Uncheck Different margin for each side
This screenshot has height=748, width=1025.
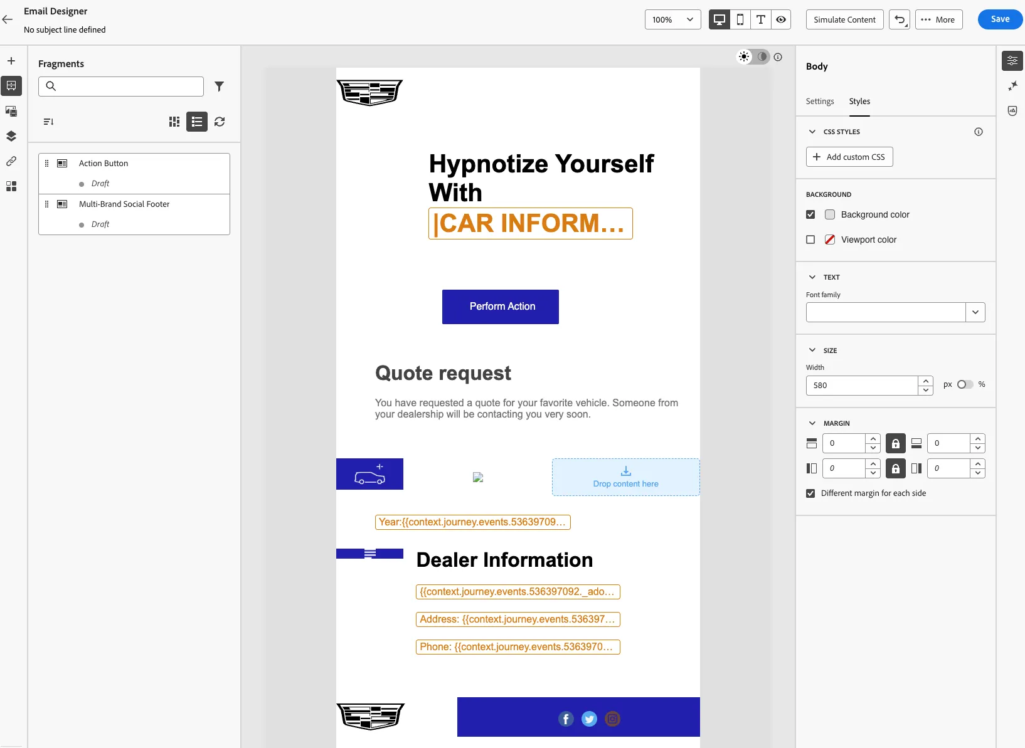coord(810,493)
